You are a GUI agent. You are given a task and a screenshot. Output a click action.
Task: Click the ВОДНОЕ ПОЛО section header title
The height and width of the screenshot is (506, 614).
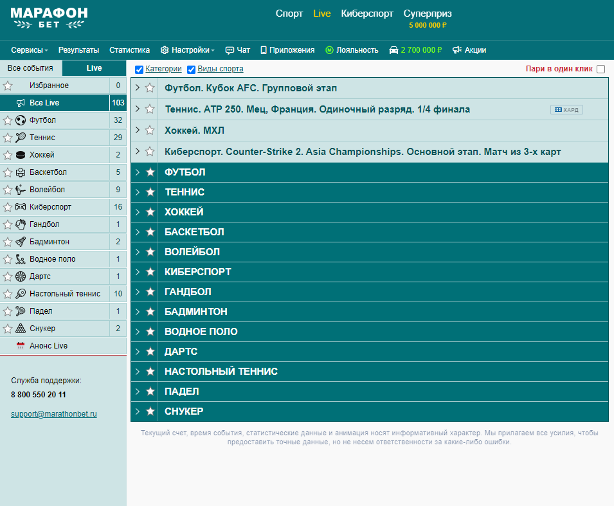[201, 332]
